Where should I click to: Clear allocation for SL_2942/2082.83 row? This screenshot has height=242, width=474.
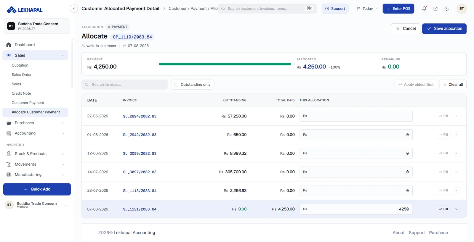click(x=456, y=135)
